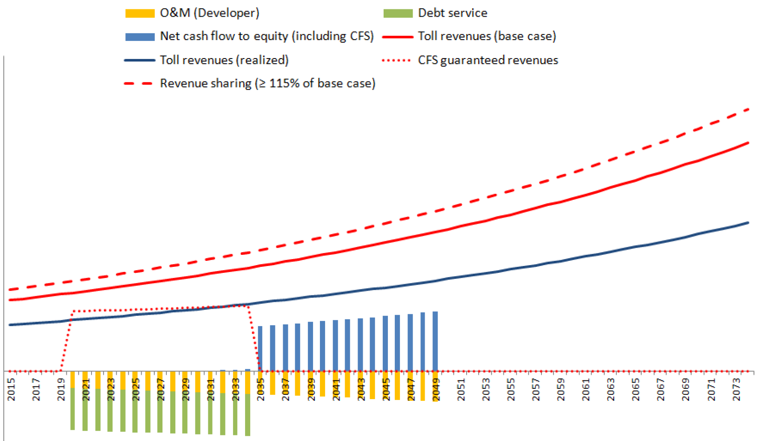Click the yellow O&M (Developer) legend swatch
The width and height of the screenshot is (760, 441).
139,13
